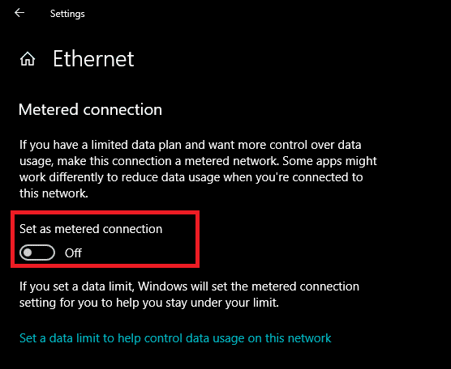The width and height of the screenshot is (451, 369).
Task: Click the limited data plan description paragraph
Action: tap(198, 169)
